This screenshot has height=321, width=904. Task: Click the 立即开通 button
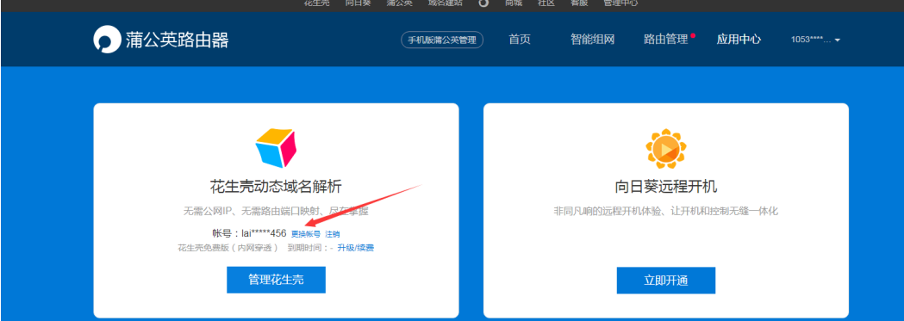666,281
